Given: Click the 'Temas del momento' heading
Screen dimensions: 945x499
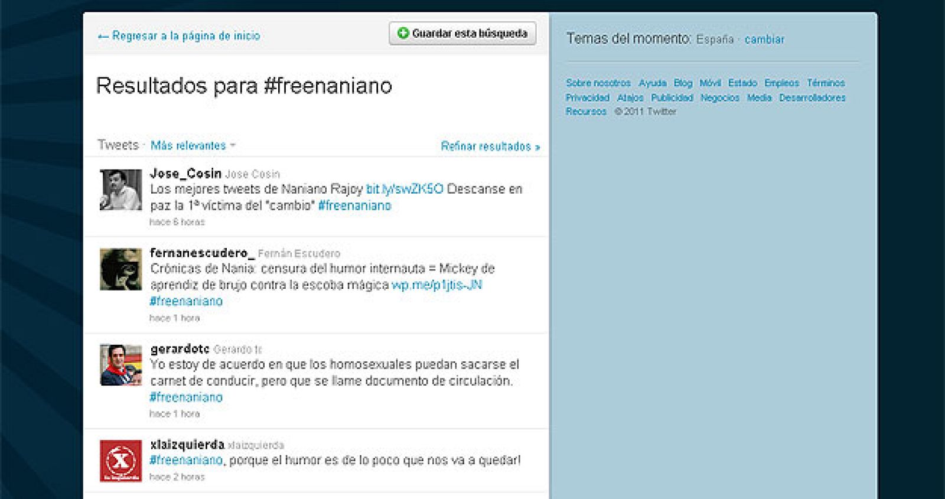Looking at the screenshot, I should pyautogui.click(x=628, y=39).
